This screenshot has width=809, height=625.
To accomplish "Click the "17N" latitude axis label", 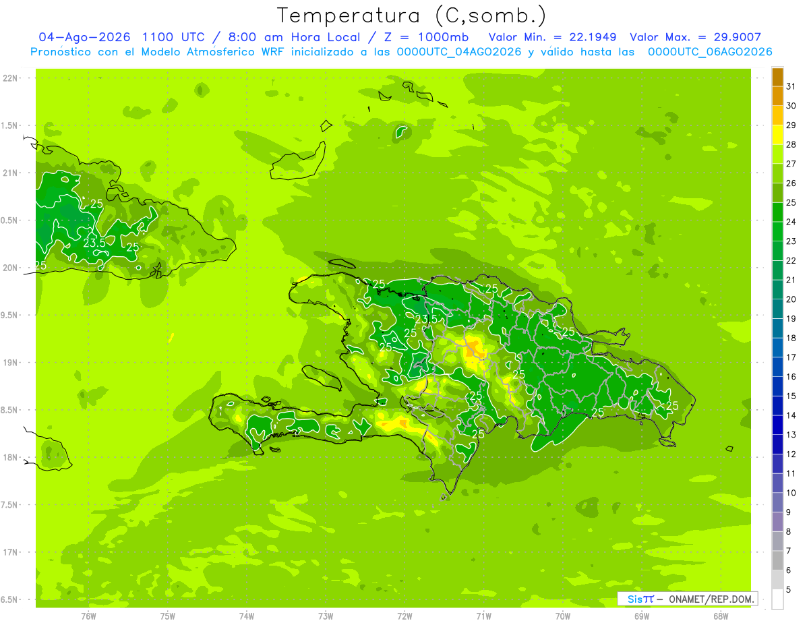I will point(9,552).
